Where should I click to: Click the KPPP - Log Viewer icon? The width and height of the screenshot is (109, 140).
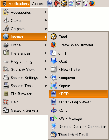tap(54, 102)
